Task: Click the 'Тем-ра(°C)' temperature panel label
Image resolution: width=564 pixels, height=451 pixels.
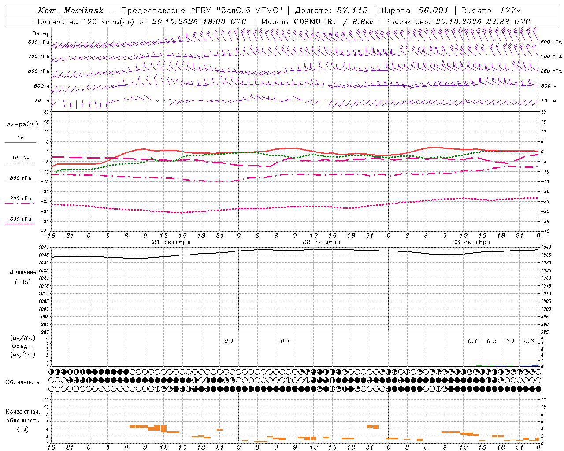Action: click(x=21, y=124)
